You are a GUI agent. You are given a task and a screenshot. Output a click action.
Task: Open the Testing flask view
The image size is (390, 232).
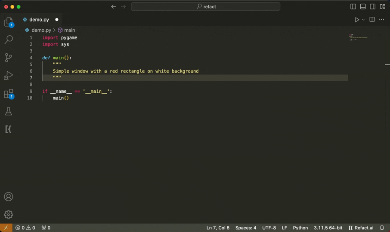[9, 111]
